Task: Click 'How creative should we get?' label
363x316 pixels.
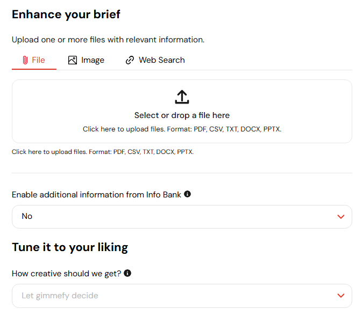Action: click(67, 274)
